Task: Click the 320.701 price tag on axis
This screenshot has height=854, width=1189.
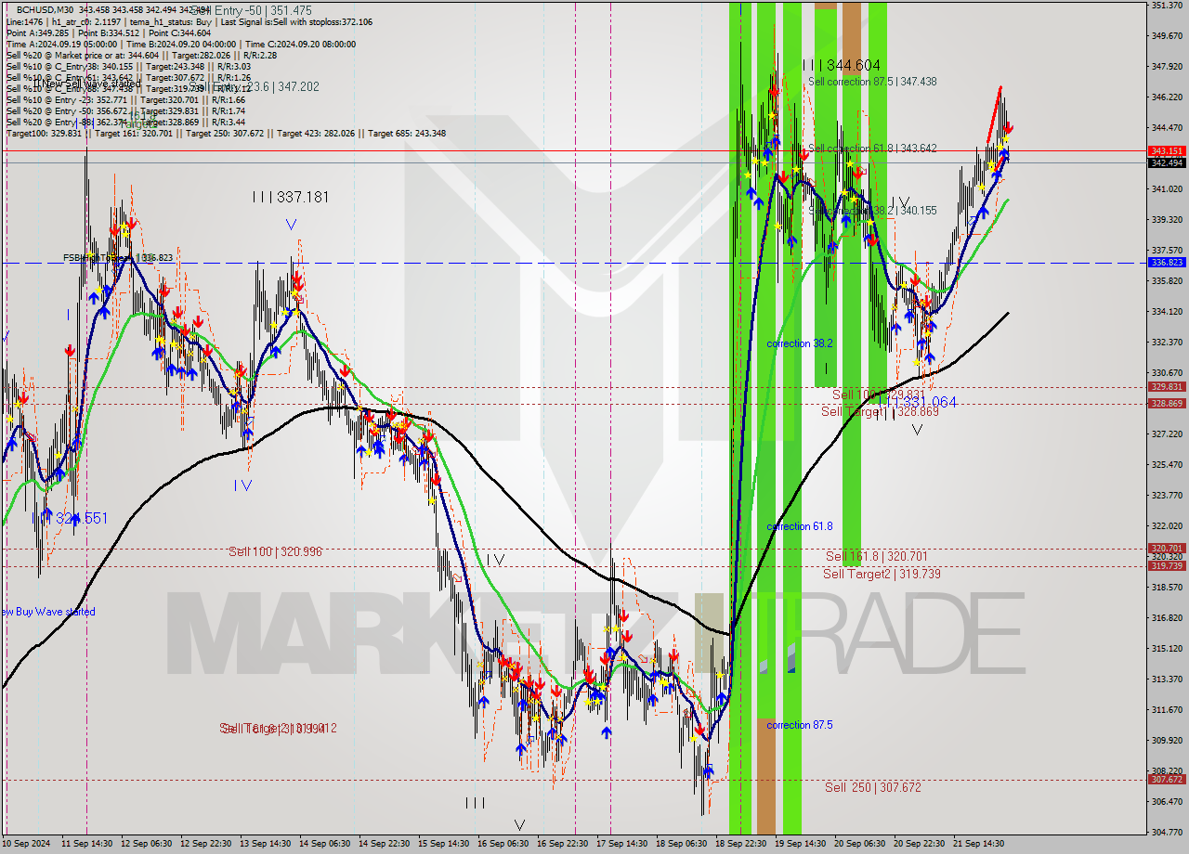Action: coord(1168,549)
